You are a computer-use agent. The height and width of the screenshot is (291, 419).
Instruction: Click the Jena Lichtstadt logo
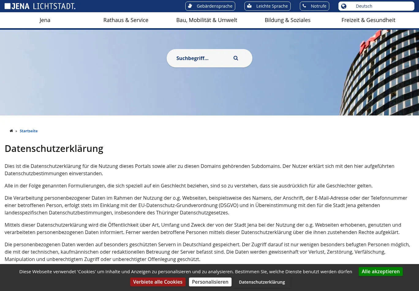point(40,6)
